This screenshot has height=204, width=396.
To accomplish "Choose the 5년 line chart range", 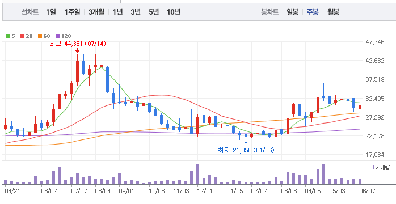I will [154, 12].
